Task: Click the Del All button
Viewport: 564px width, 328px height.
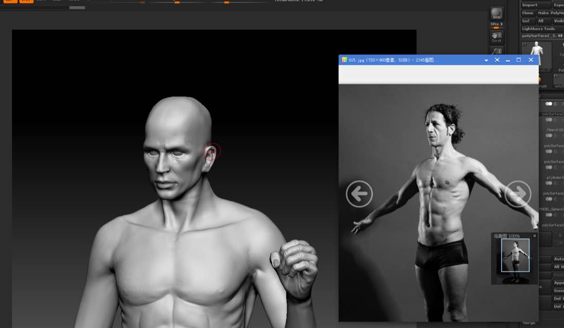Action: (559, 306)
